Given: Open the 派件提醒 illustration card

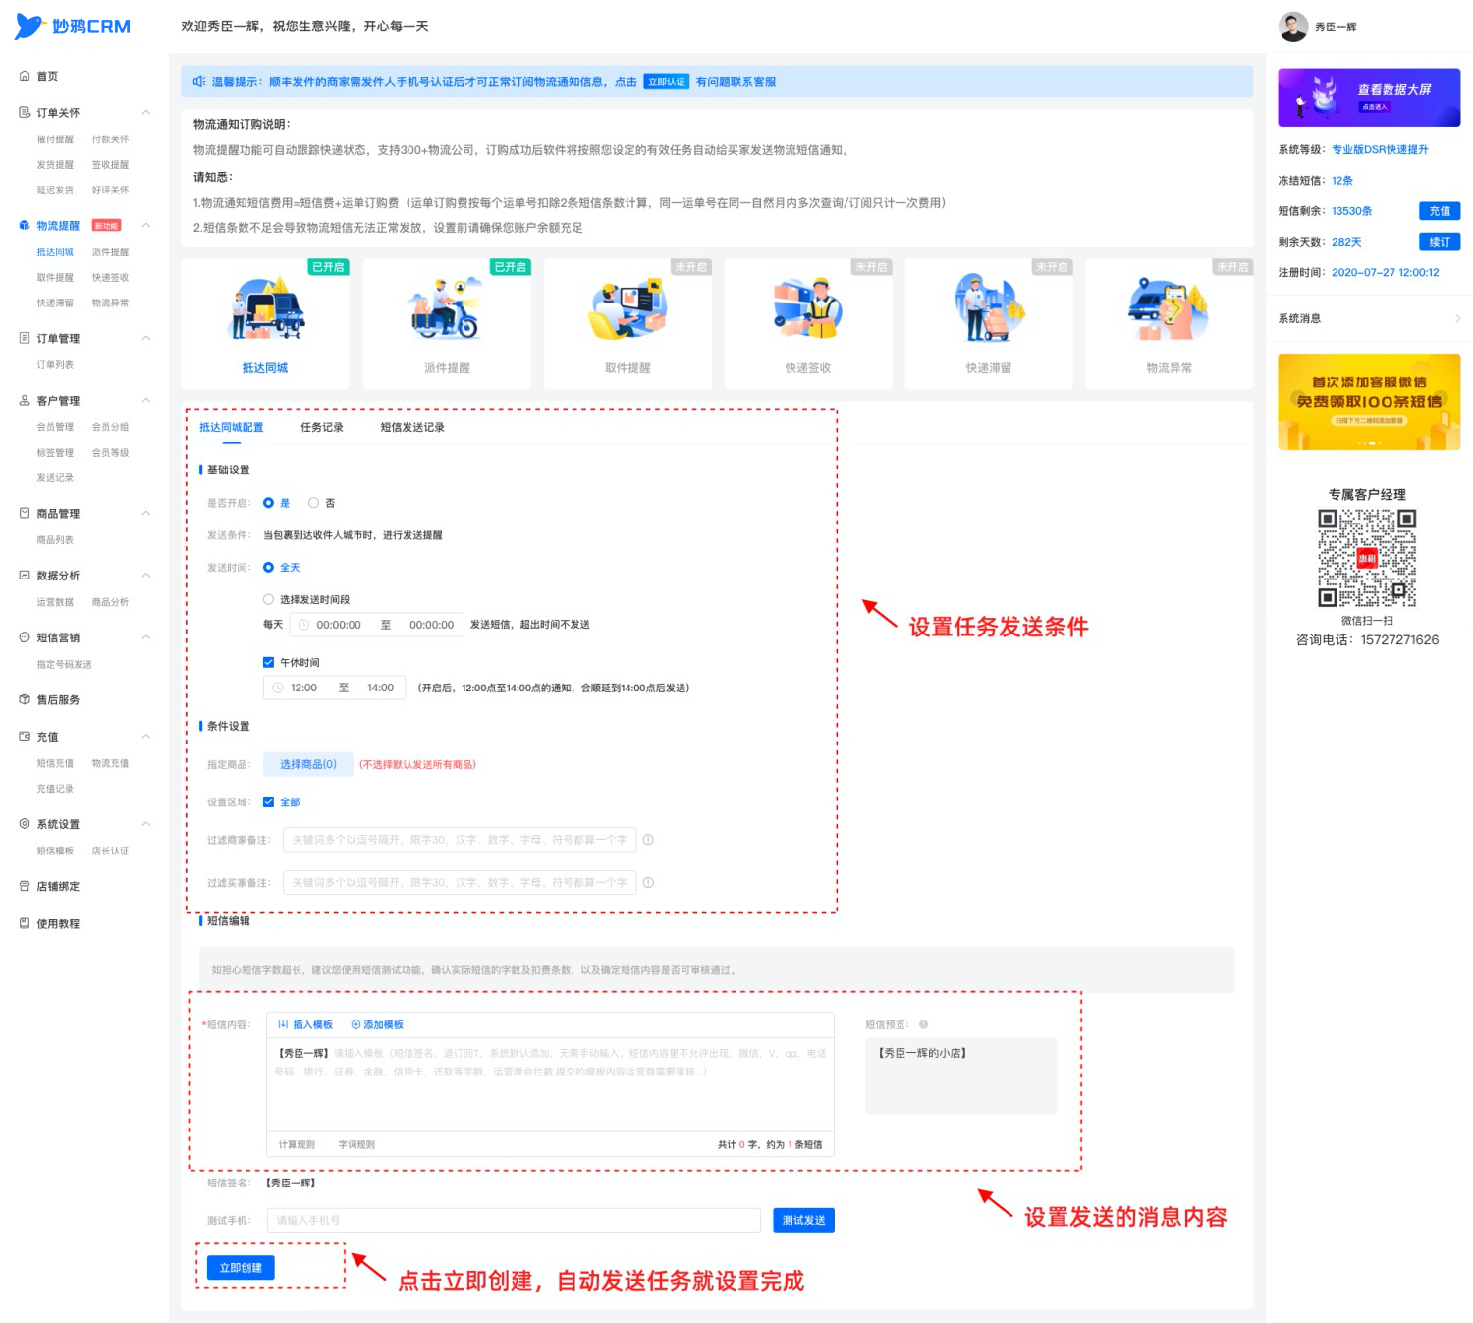Looking at the screenshot, I should tap(447, 307).
